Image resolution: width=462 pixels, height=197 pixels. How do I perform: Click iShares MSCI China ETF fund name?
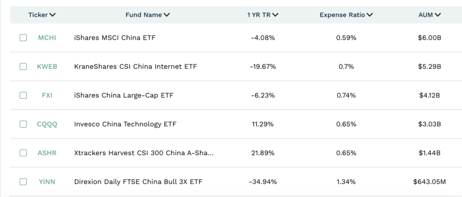coord(115,38)
